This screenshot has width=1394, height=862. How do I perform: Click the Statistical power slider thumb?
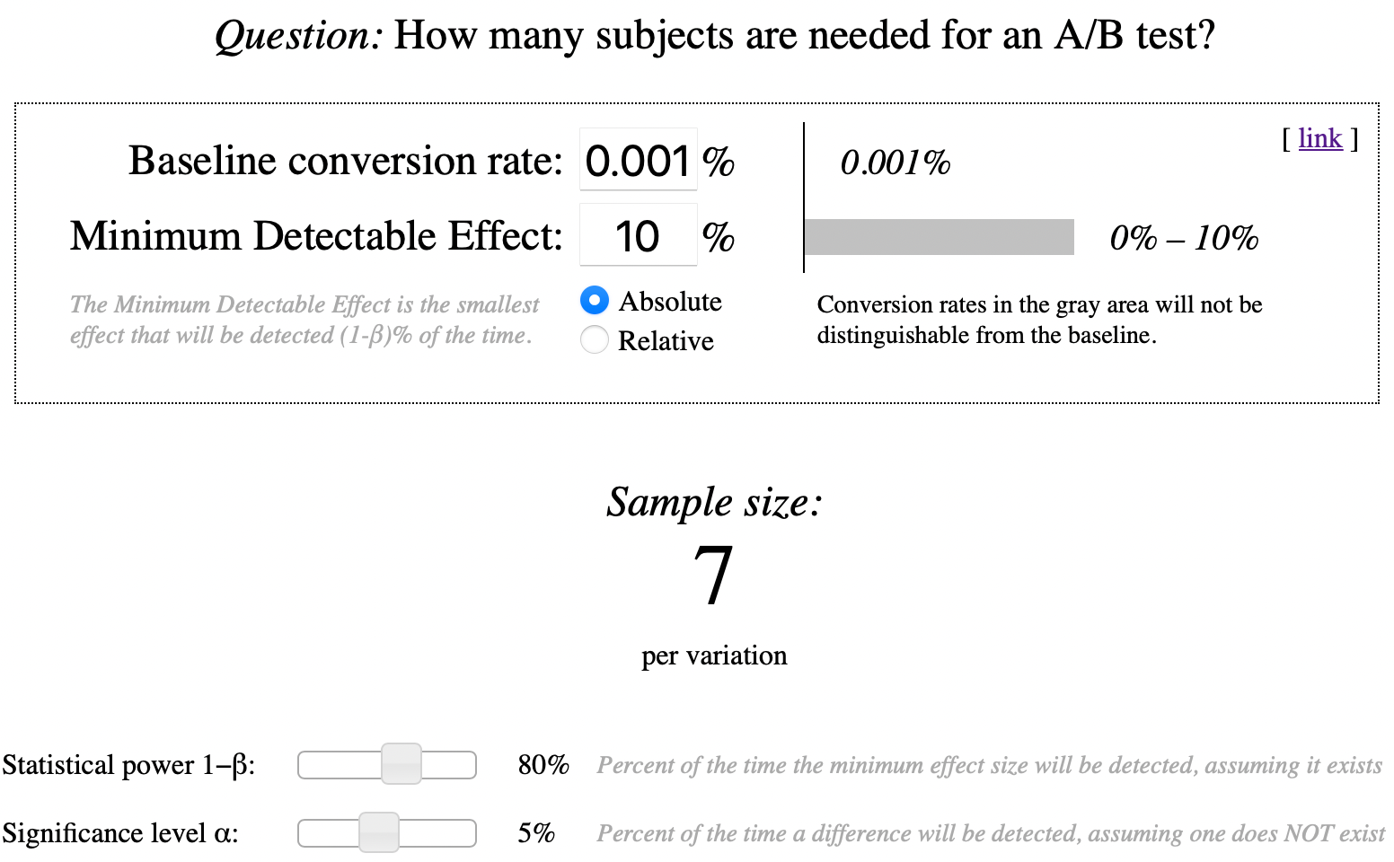(401, 764)
